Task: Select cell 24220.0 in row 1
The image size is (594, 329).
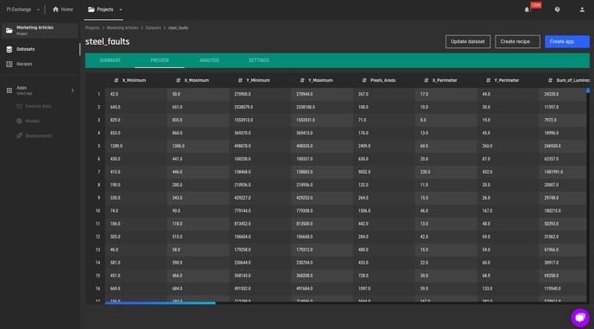Action: [563, 94]
